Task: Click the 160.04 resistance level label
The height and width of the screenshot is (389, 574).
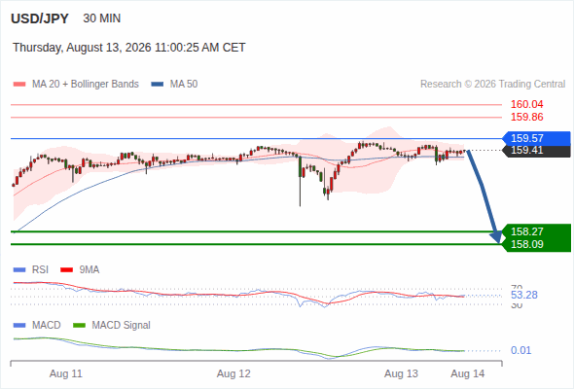Action: pos(526,104)
